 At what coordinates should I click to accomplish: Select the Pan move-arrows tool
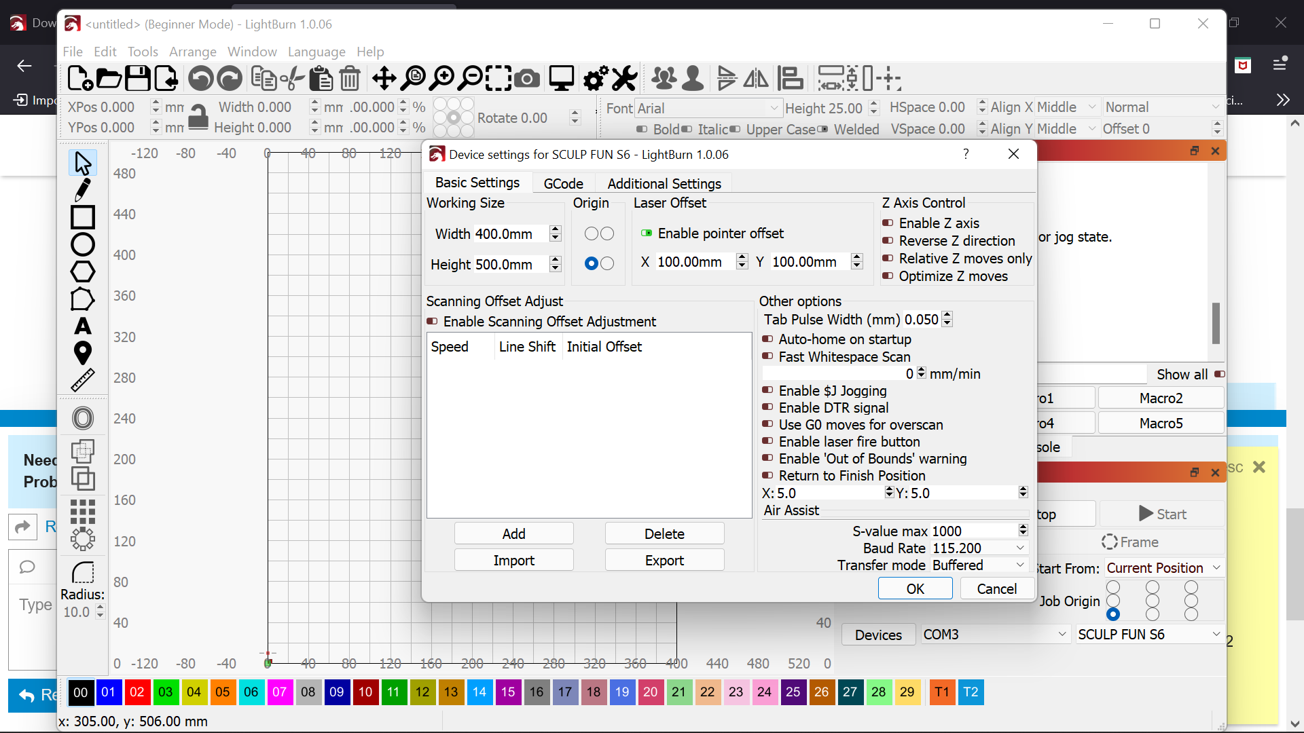[x=384, y=79]
